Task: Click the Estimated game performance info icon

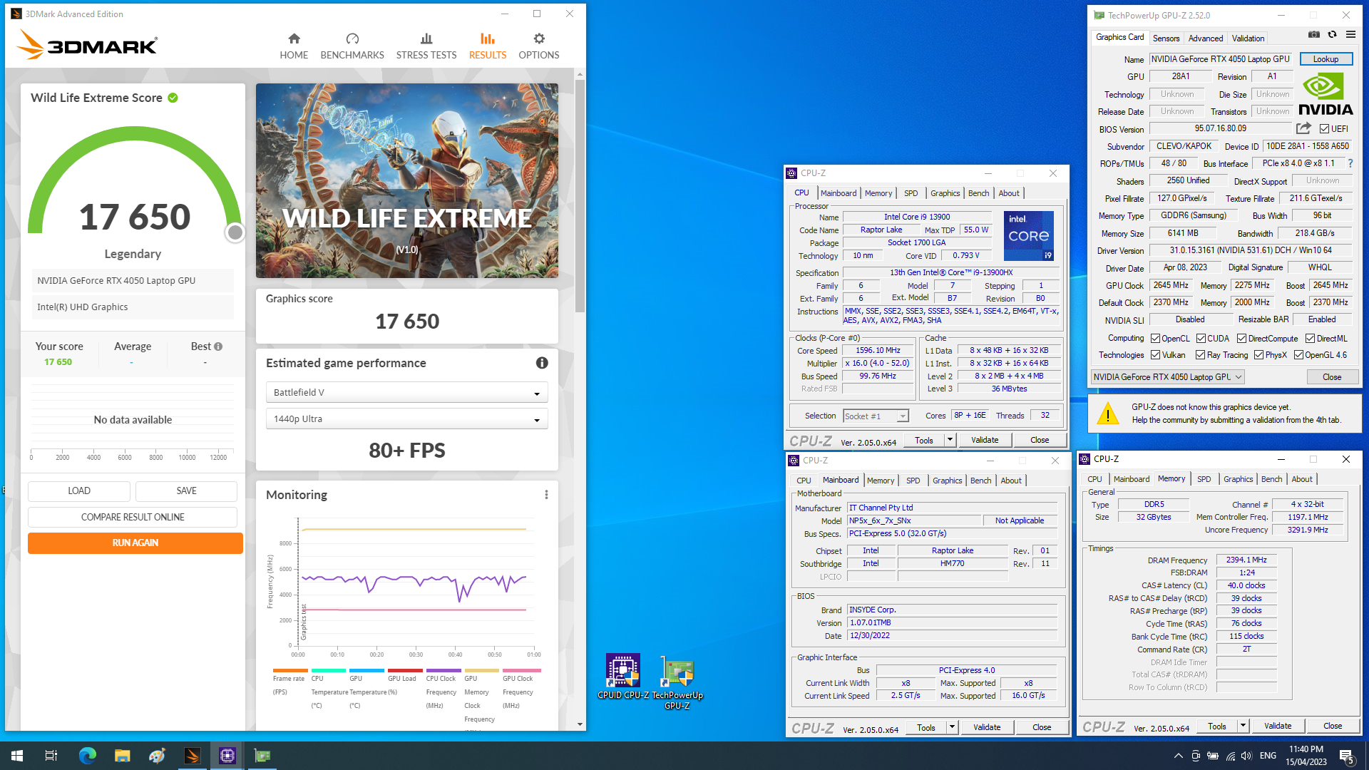Action: (x=542, y=363)
